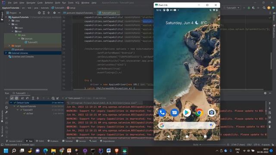Open the Terminal tool window
276x155 pixels.
[67, 141]
